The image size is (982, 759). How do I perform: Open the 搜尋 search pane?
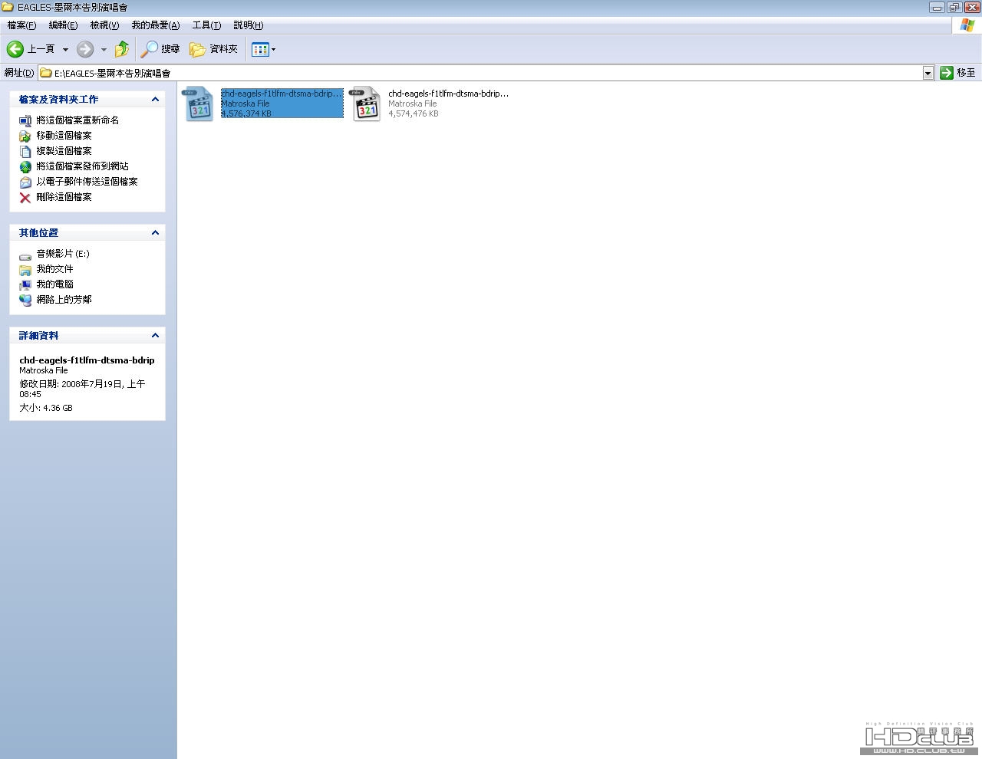tap(160, 49)
